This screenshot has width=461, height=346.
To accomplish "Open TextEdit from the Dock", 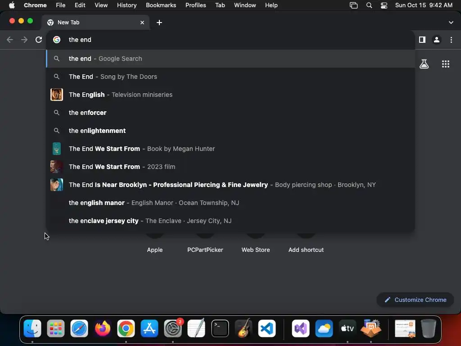I will coord(196,328).
